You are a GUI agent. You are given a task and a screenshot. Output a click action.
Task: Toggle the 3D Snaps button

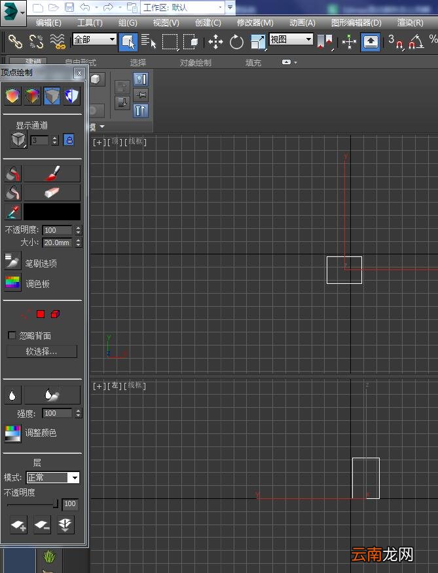395,42
